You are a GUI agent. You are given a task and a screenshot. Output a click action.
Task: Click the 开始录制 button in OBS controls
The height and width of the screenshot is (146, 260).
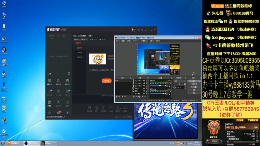(194, 84)
